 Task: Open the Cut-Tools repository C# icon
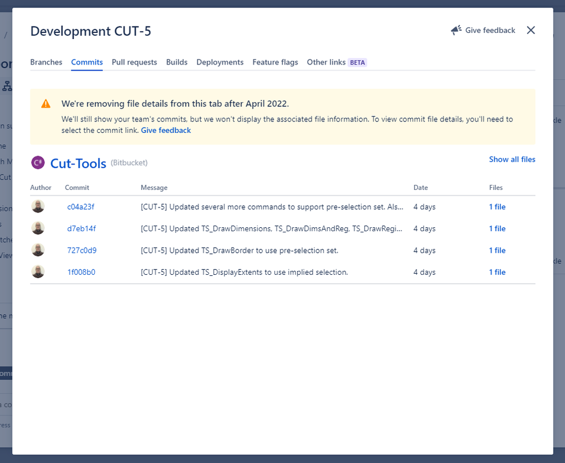tap(38, 163)
